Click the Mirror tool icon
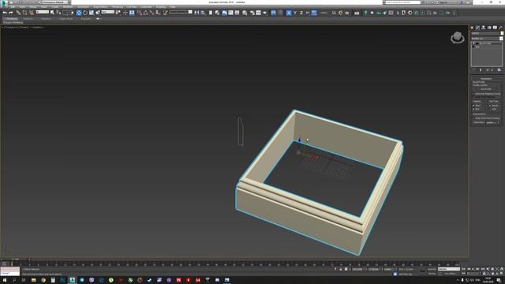Viewport: 505px width, 284px height. point(196,13)
